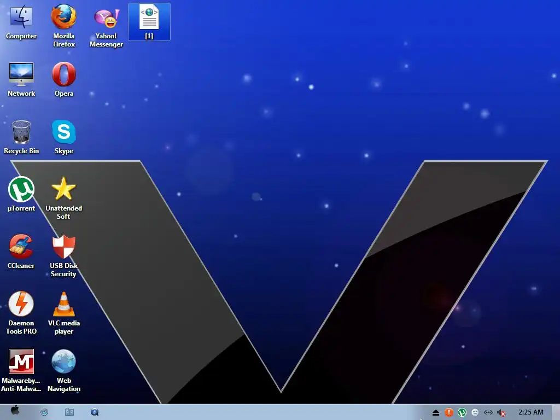560x420 pixels.
Task: Click the blue Q quick launch icon
Action: tap(95, 412)
